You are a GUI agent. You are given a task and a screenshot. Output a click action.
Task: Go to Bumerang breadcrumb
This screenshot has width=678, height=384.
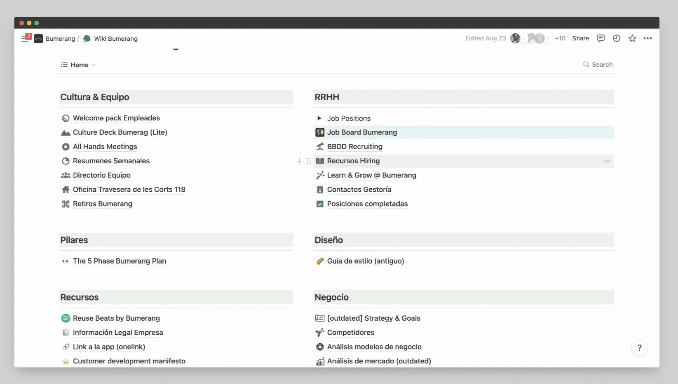60,39
